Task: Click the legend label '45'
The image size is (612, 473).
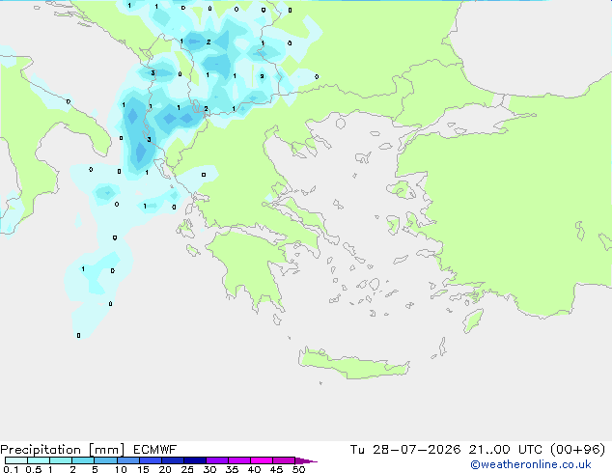Action: [x=276, y=469]
